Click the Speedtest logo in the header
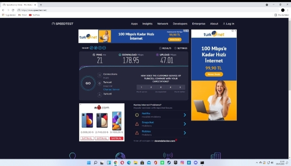This screenshot has height=166, width=291. coord(63,23)
